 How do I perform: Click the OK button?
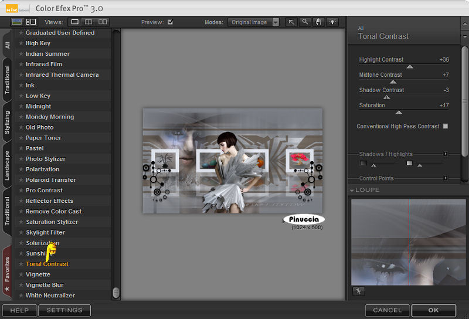[x=433, y=310]
